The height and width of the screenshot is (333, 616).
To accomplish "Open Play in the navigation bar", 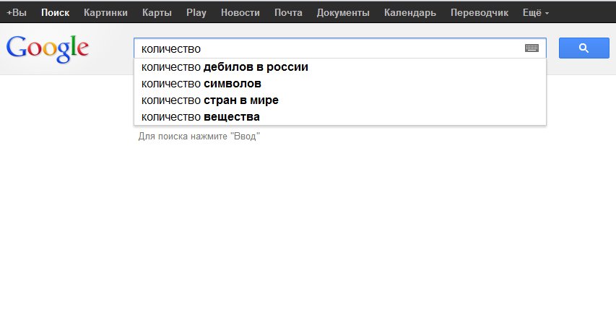I will [x=196, y=12].
